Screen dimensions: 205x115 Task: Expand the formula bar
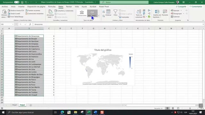pyautogui.click(x=203, y=24)
